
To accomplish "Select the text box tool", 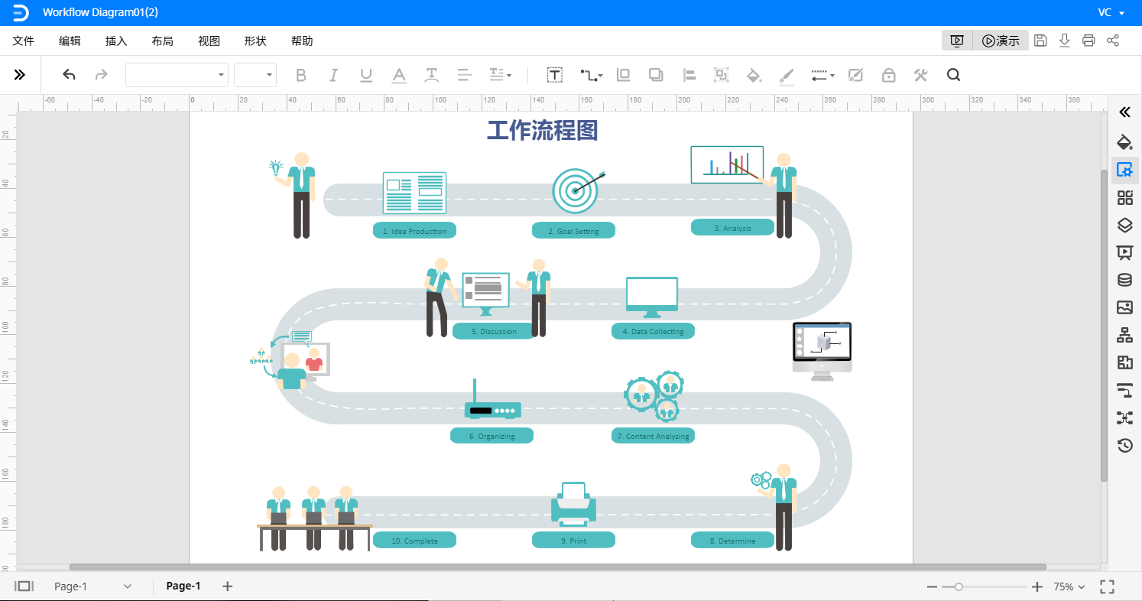I will 554,75.
